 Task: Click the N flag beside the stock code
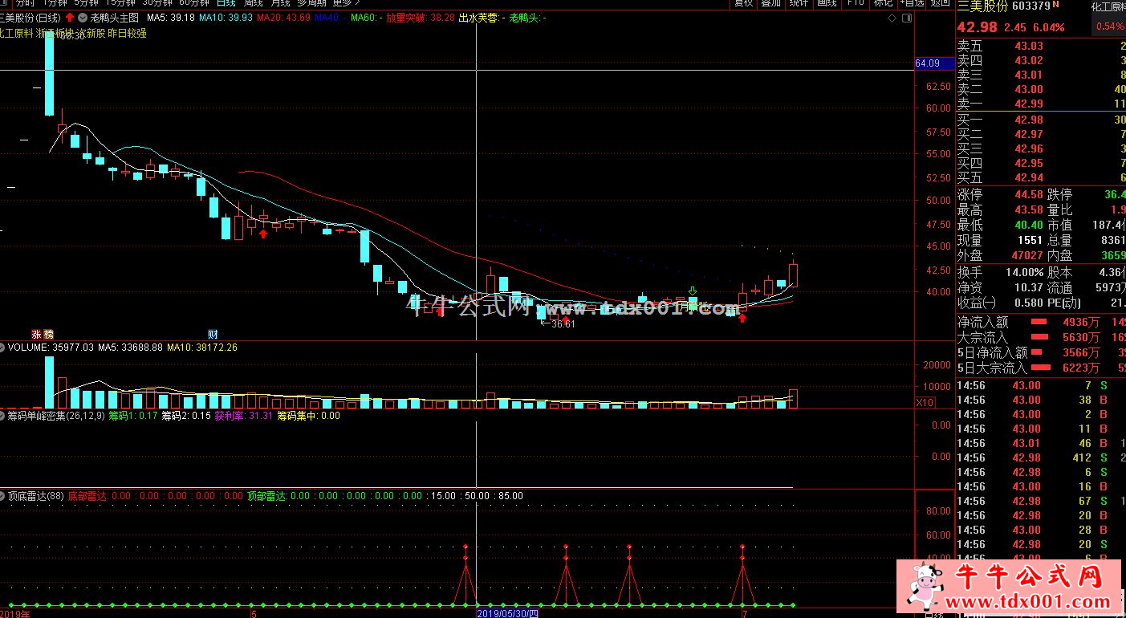1056,5
